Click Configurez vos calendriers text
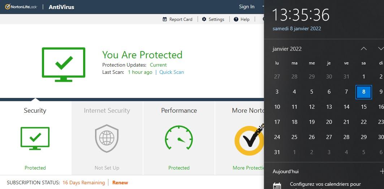This screenshot has width=384, height=189. (x=325, y=184)
